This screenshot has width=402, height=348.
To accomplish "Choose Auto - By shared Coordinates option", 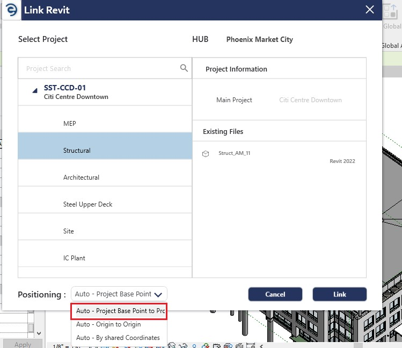I will (118, 338).
